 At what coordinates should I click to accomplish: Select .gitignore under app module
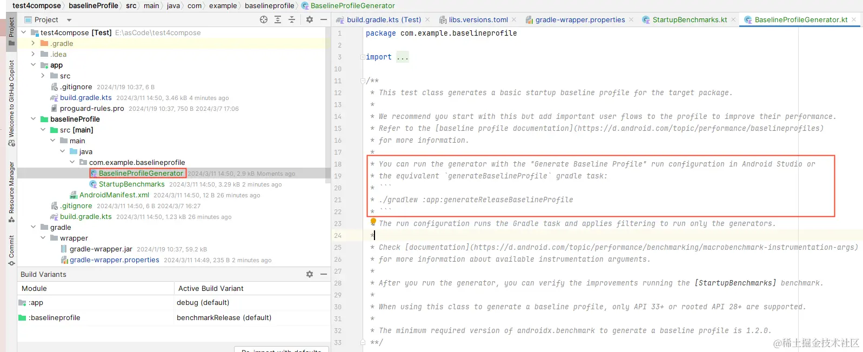pos(76,87)
